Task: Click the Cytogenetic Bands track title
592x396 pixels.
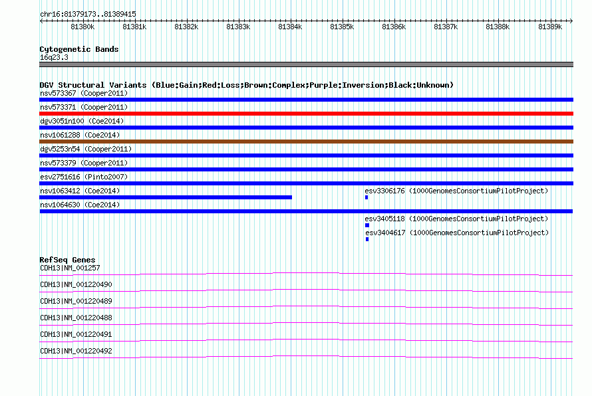Action: [x=79, y=49]
